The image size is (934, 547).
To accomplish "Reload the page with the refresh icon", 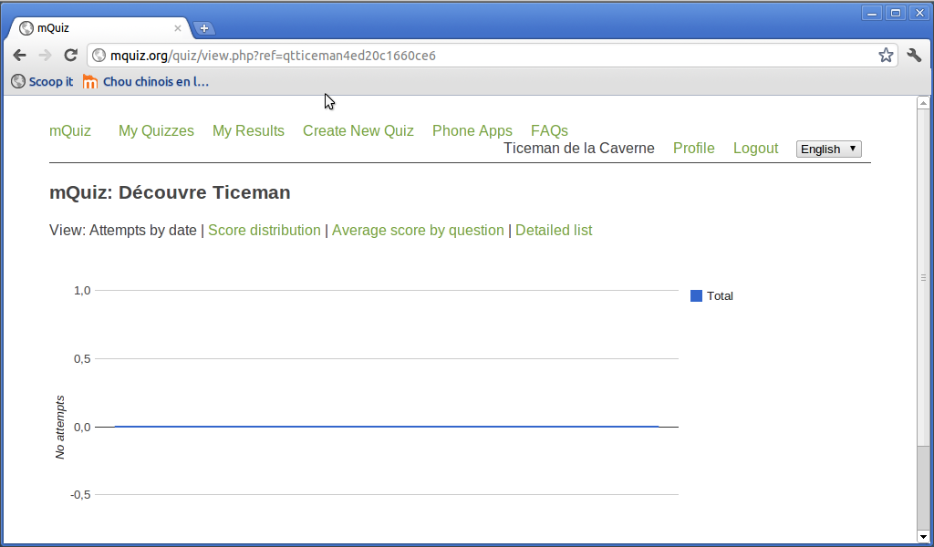I will click(70, 56).
